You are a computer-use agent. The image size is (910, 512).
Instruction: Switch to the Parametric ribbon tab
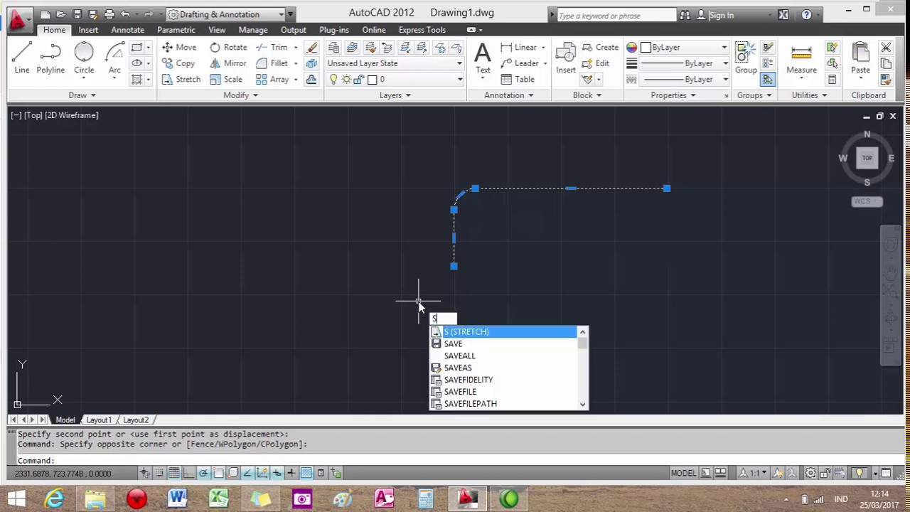pos(176,30)
